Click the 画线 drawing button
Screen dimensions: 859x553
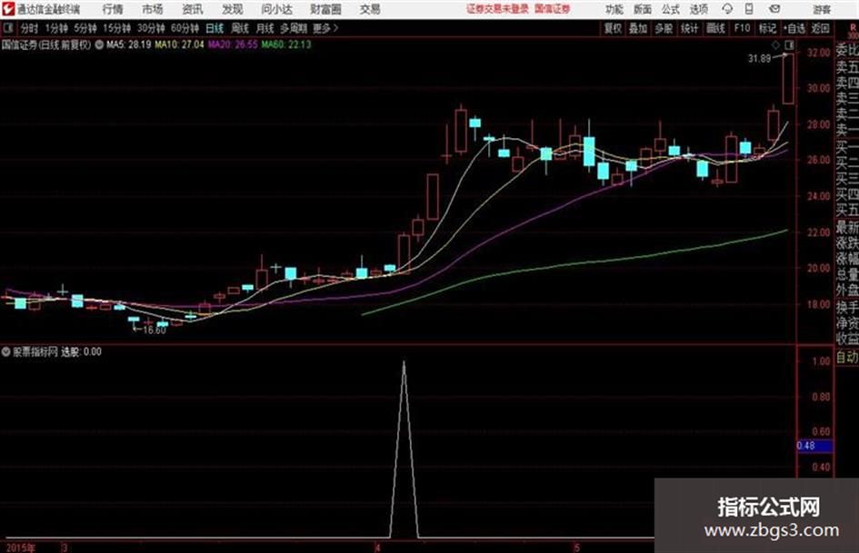point(716,28)
